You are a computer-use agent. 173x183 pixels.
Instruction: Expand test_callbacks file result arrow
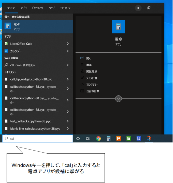point(68,121)
